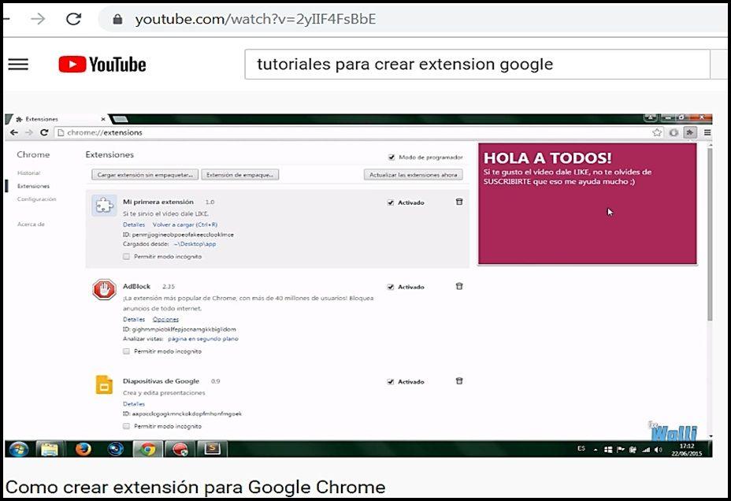Screen dimensions: 731x501
Task: Click the YouTube search input field
Action: [x=473, y=65]
